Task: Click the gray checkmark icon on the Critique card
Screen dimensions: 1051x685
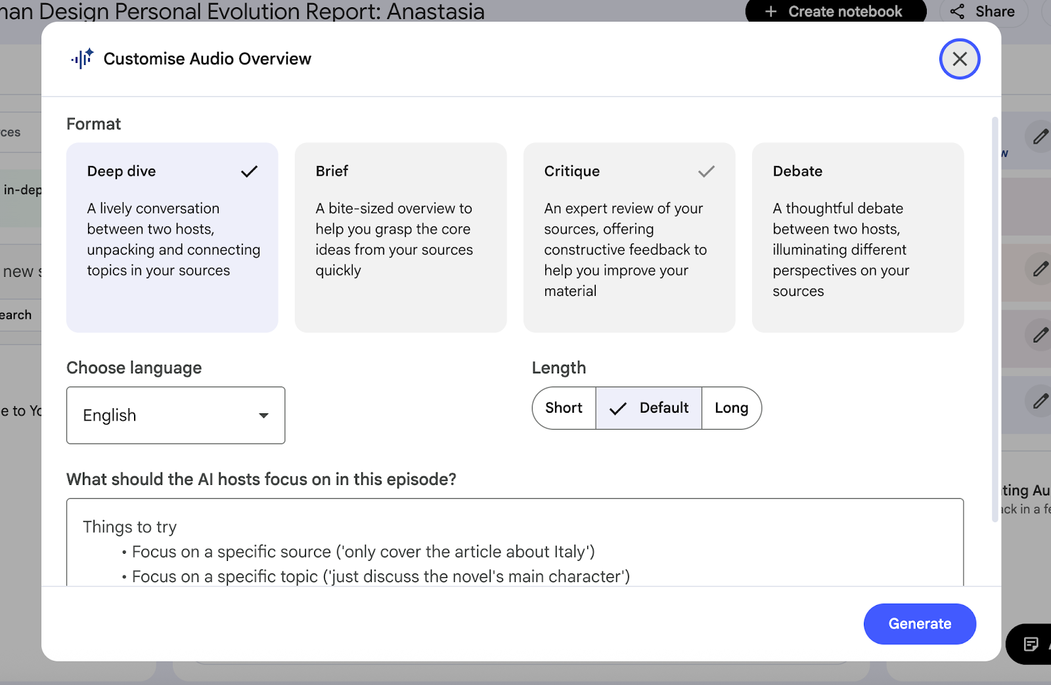Action: pos(706,171)
